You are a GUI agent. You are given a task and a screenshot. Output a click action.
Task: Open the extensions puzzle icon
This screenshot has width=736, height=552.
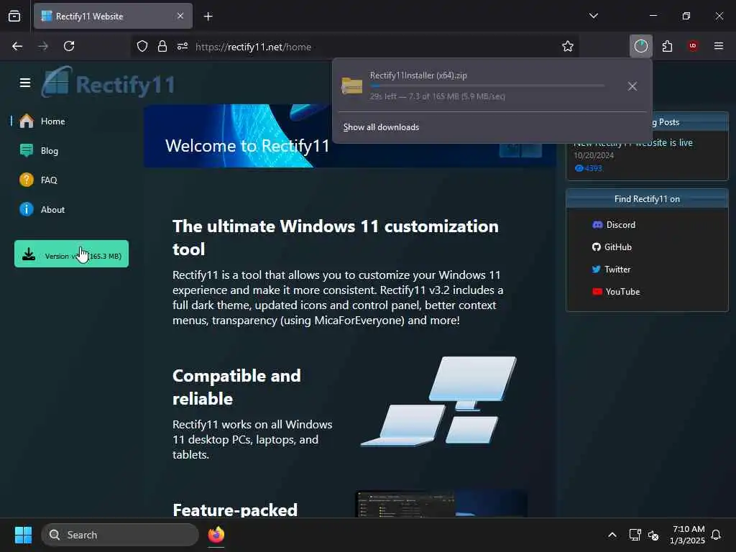tap(667, 46)
